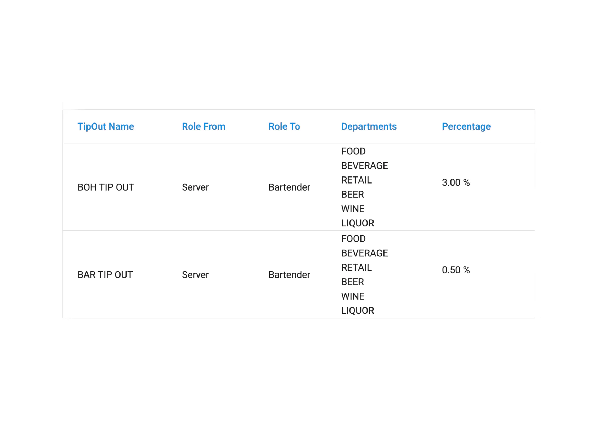Click Server in the BAR TIP OUT row
This screenshot has height=426, width=594.
point(195,275)
